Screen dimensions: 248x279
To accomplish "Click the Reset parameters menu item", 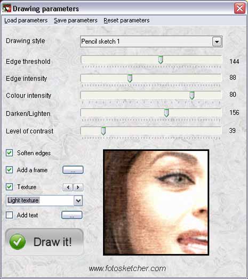I will [126, 20].
